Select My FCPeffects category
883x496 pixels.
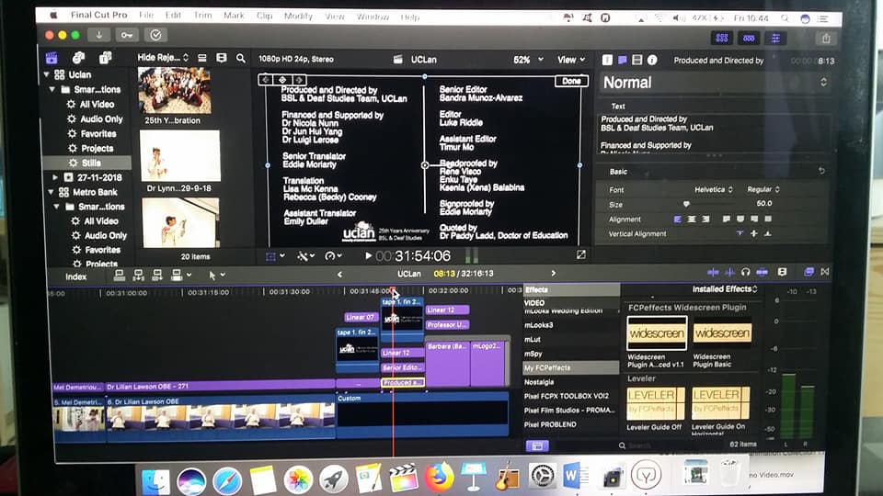click(x=571, y=367)
